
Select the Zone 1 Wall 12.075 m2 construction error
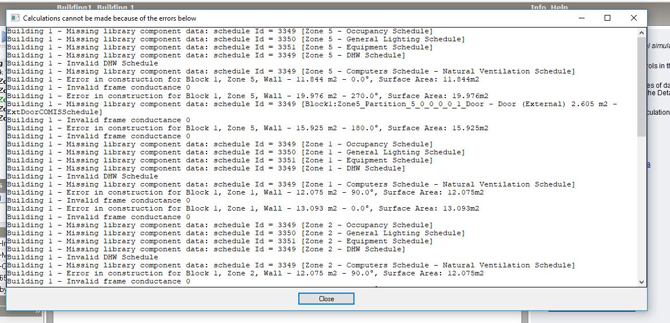coord(246,193)
